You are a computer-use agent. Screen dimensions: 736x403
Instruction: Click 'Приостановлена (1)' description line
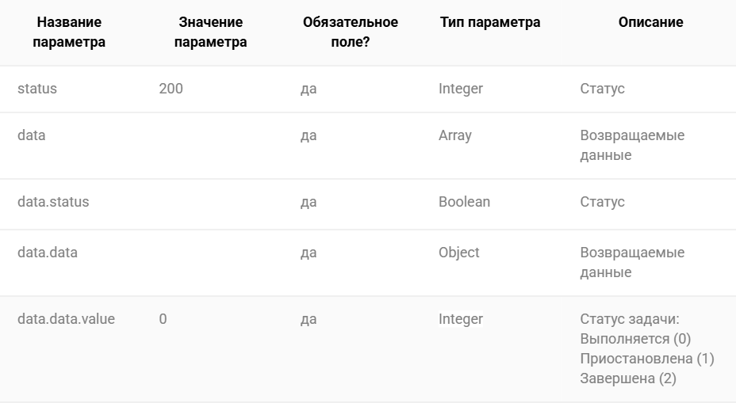click(647, 359)
